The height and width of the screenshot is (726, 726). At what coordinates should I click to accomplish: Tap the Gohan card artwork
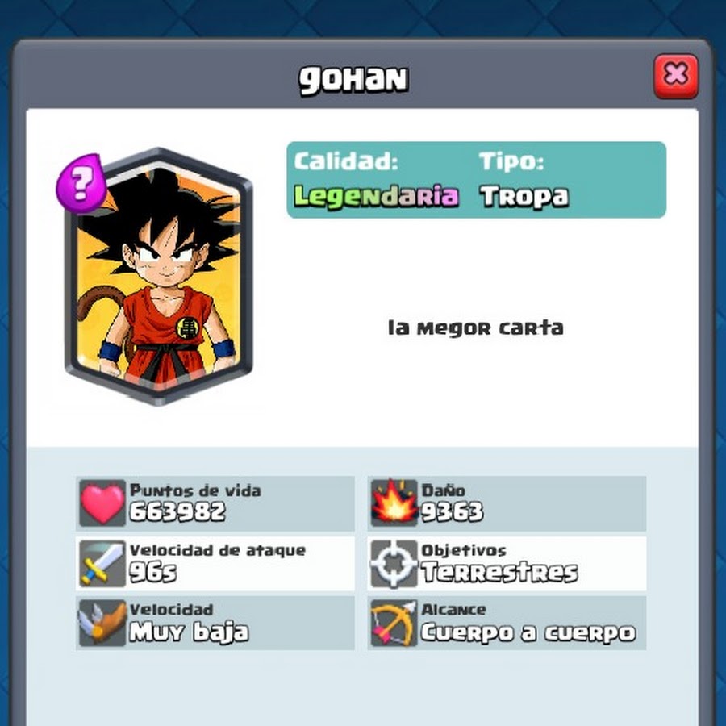(x=159, y=277)
